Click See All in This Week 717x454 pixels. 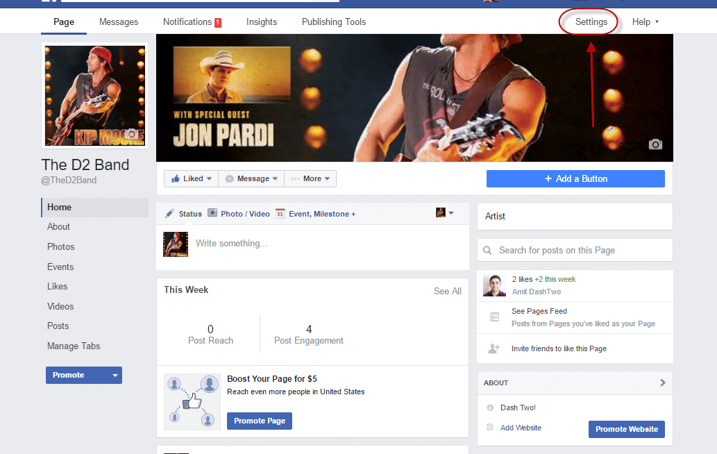point(447,292)
